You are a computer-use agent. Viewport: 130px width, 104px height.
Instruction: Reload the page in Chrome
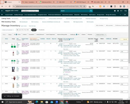point(10,6)
